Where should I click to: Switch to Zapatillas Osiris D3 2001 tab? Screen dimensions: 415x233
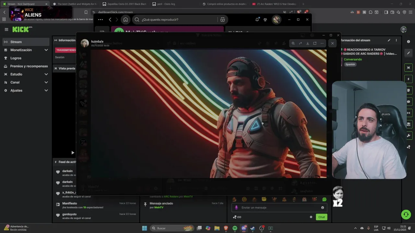124,4
